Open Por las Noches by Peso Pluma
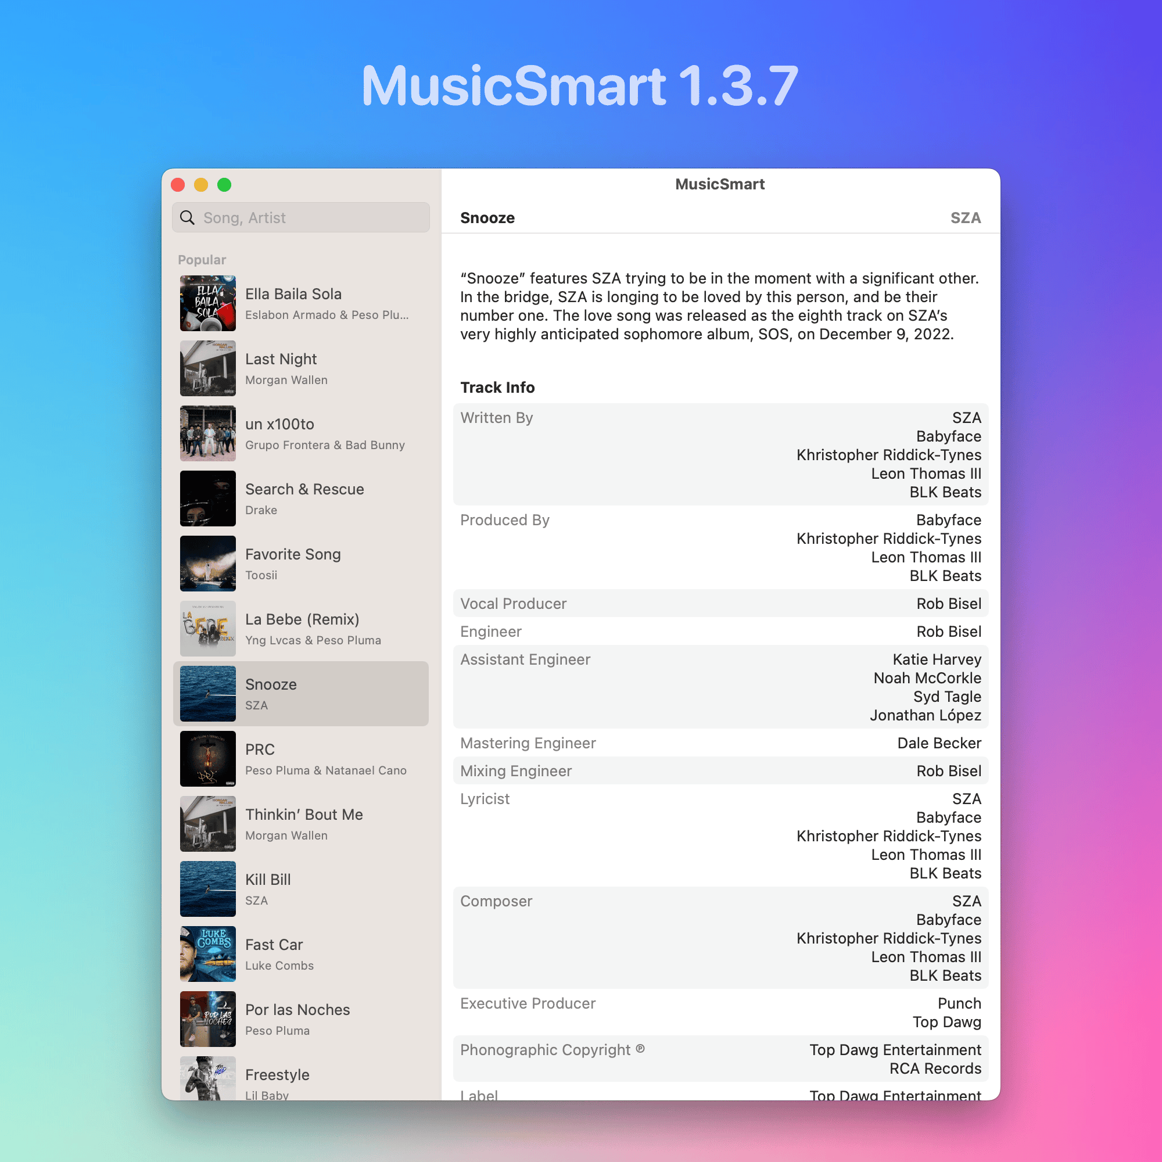 (301, 1019)
